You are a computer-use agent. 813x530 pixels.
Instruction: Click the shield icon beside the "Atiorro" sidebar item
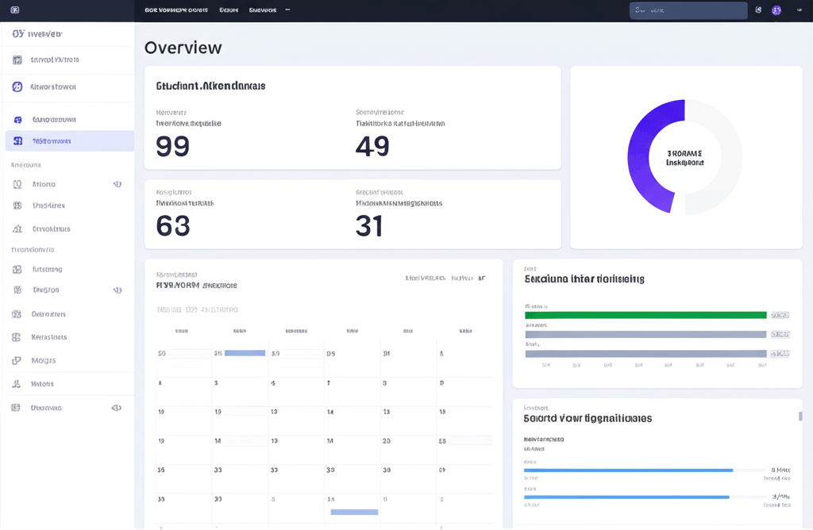click(17, 184)
